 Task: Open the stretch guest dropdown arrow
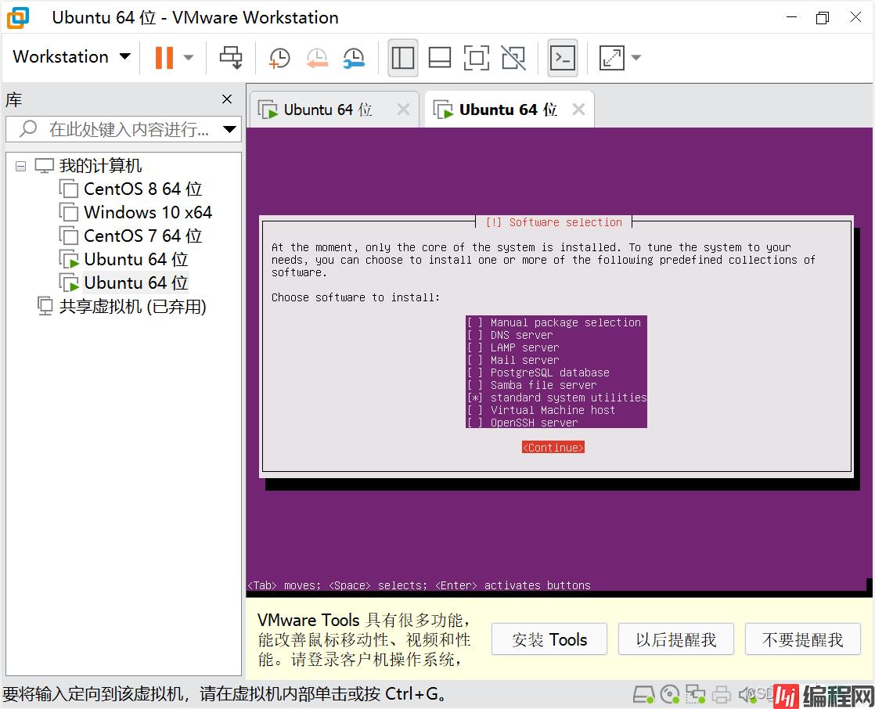(636, 57)
